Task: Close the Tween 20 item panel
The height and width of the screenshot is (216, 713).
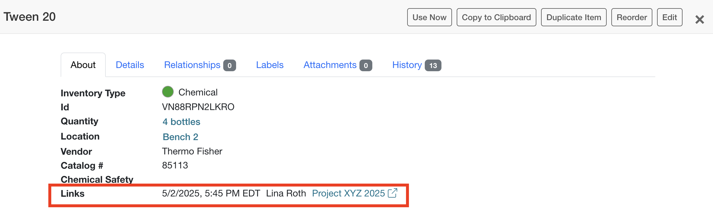Action: click(x=700, y=20)
